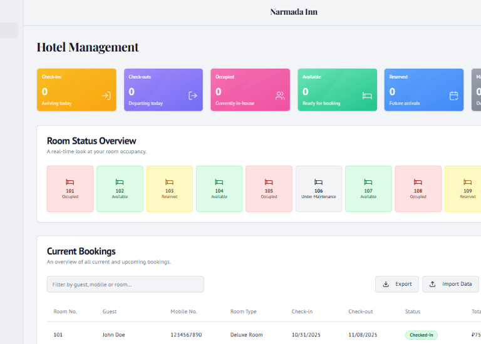This screenshot has width=481, height=344.
Task: Select the room 108 Occupied status label
Action: tap(418, 196)
